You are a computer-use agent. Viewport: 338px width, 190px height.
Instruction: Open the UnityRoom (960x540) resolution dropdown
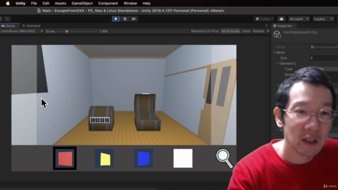coord(22,31)
